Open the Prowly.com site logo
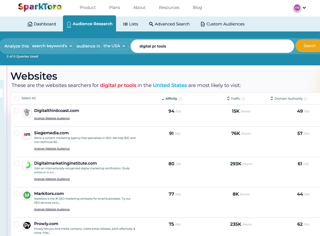The height and width of the screenshot is (236, 320). click(27, 225)
